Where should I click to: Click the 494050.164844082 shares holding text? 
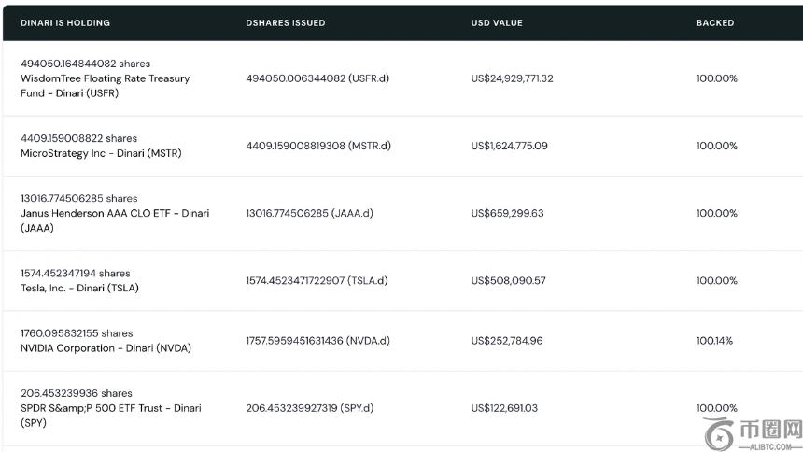point(86,64)
